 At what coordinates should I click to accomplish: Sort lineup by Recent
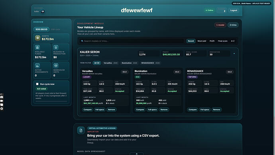pyautogui.click(x=191, y=41)
